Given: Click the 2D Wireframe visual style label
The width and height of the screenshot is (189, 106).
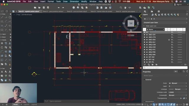Looking at the screenshot, I should (27, 14).
